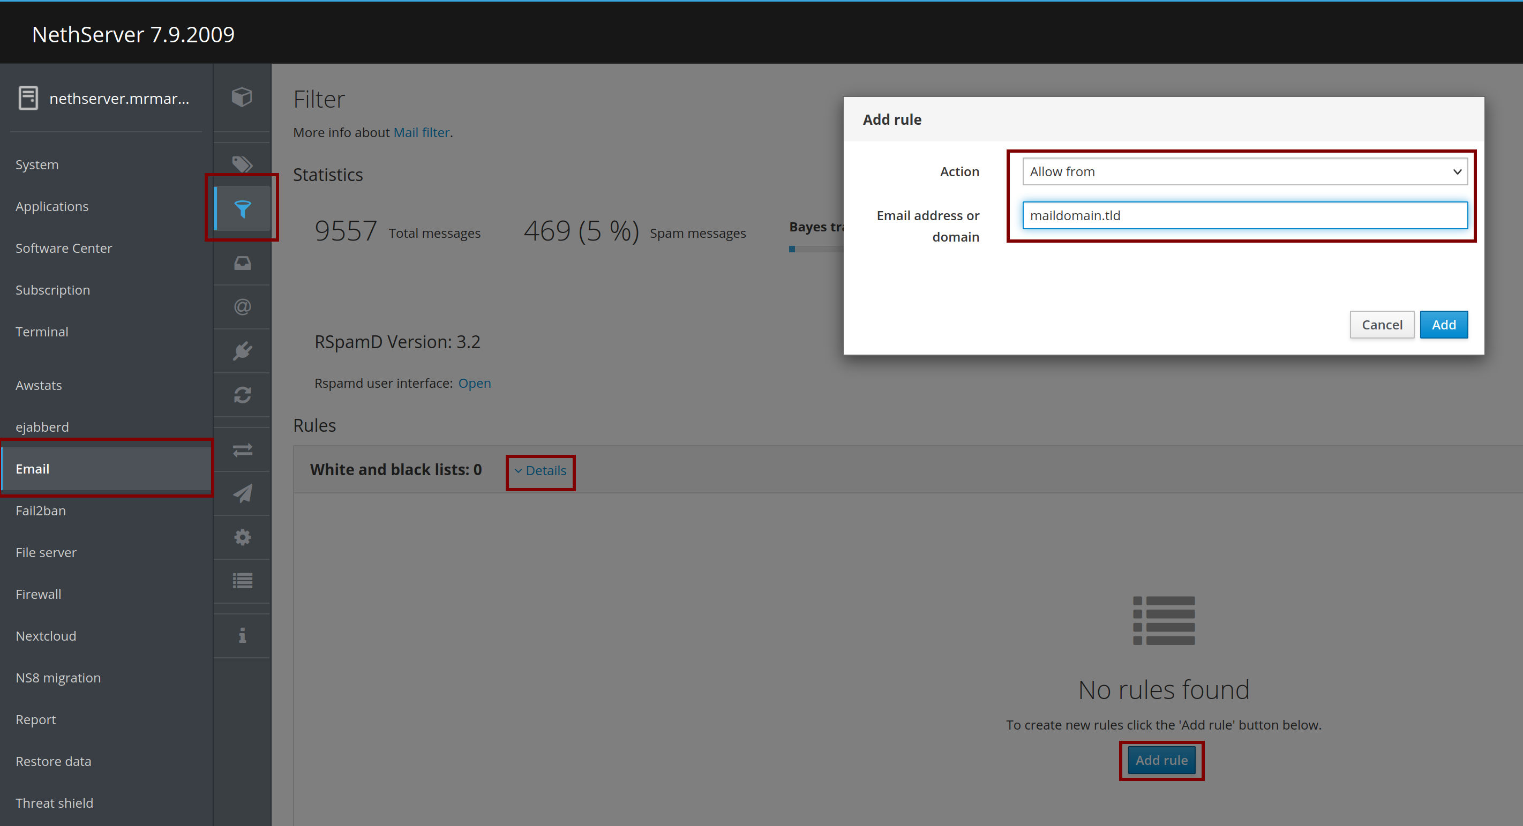Follow the Mail filter link
This screenshot has width=1523, height=826.
421,132
